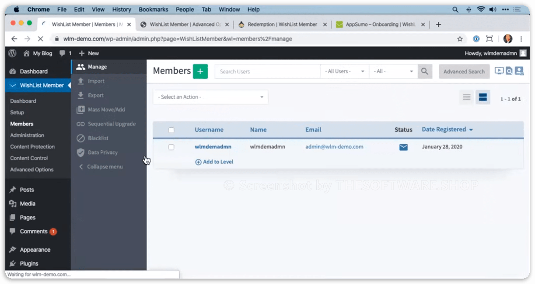Click the admin@wlm-demo.com email link
Image resolution: width=535 pixels, height=284 pixels.
tap(334, 147)
